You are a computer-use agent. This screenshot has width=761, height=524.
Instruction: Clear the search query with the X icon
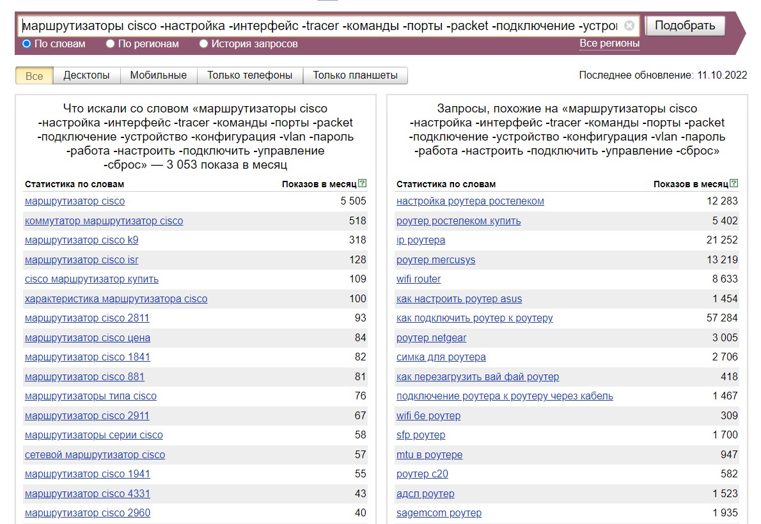tap(629, 26)
